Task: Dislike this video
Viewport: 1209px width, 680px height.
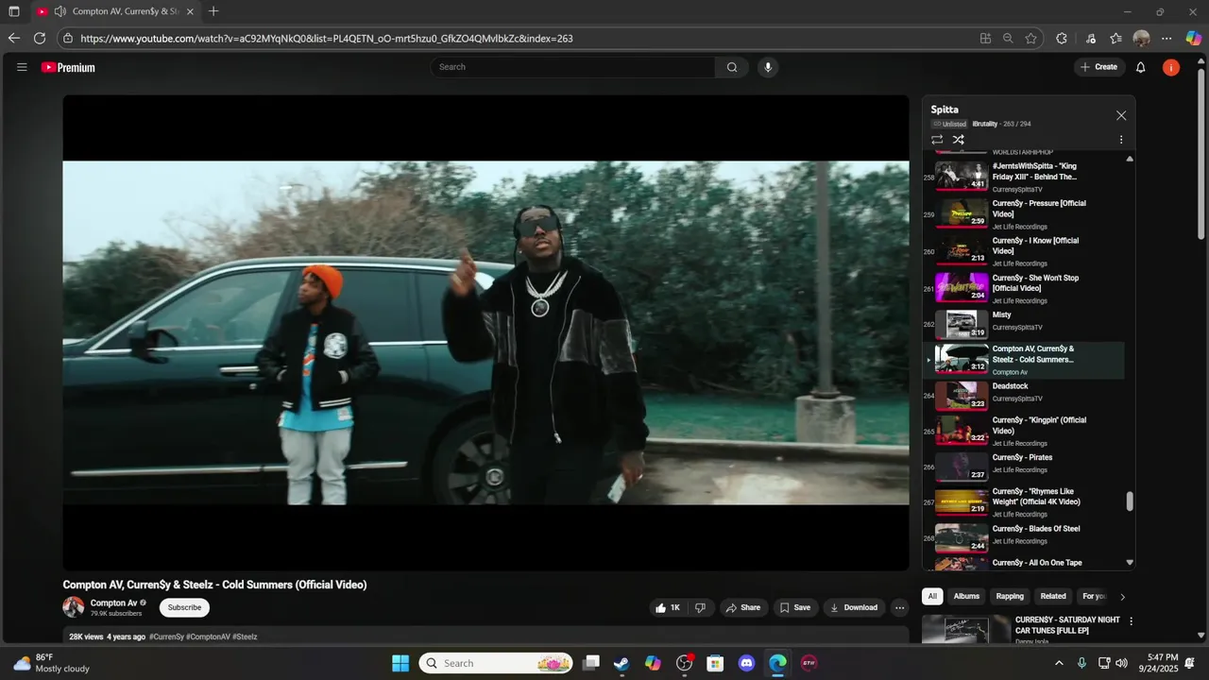Action: (x=700, y=608)
